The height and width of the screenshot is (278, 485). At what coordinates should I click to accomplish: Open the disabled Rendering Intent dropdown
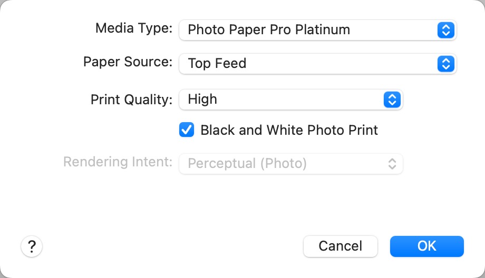tap(290, 164)
